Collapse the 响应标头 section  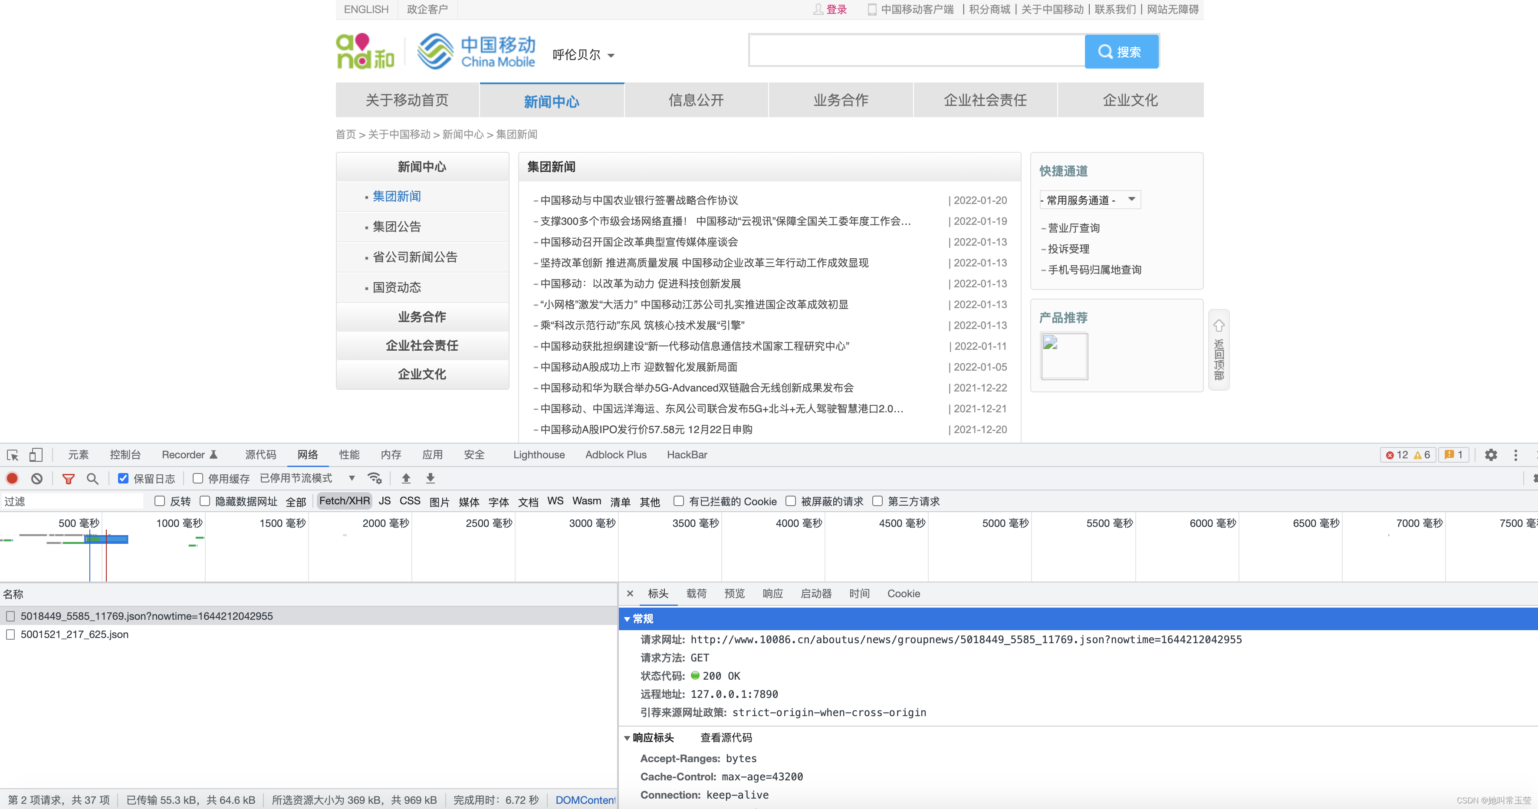(627, 738)
